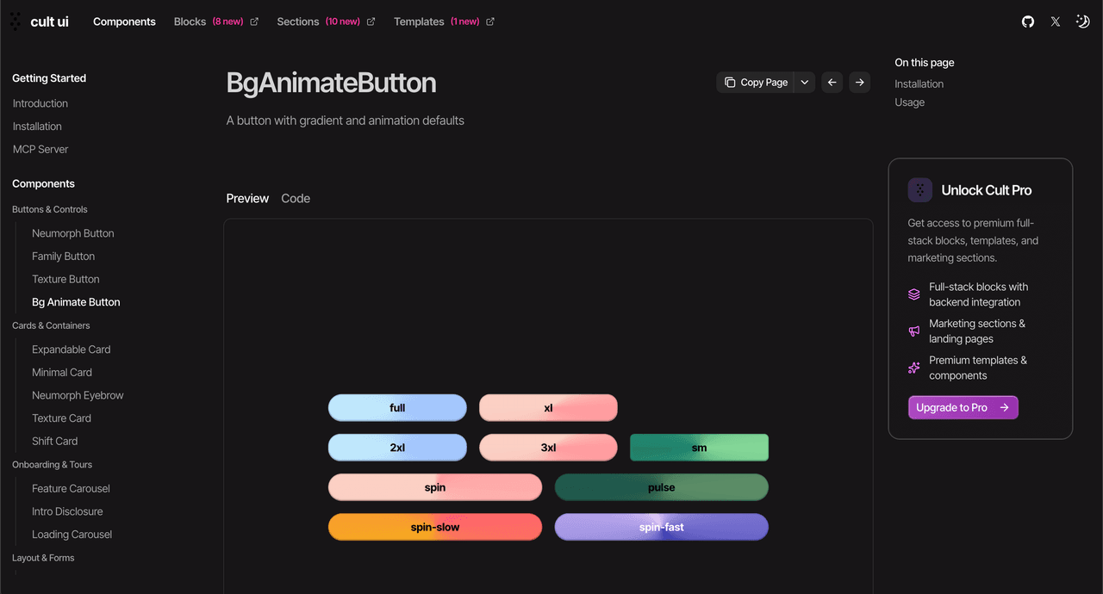Toggle dark/light theme moon icon
1103x594 pixels.
(x=1082, y=22)
